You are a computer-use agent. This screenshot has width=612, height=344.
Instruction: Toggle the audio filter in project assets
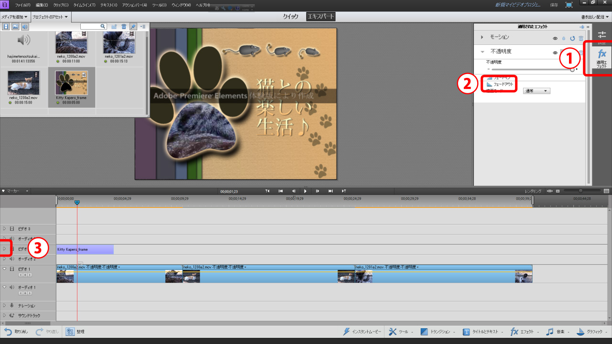25,27
